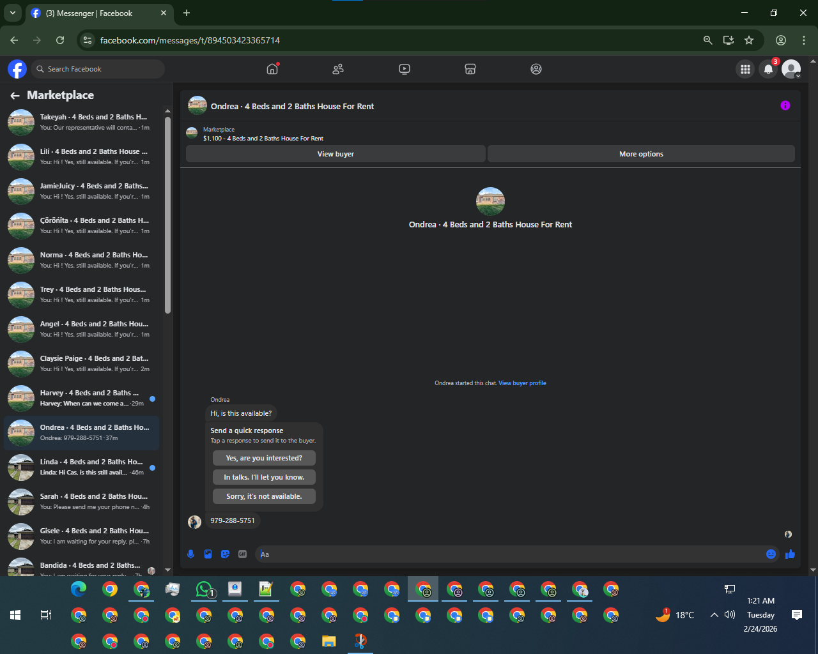
Task: Click the listing thumbnail beside $1,100 price
Action: [x=192, y=133]
